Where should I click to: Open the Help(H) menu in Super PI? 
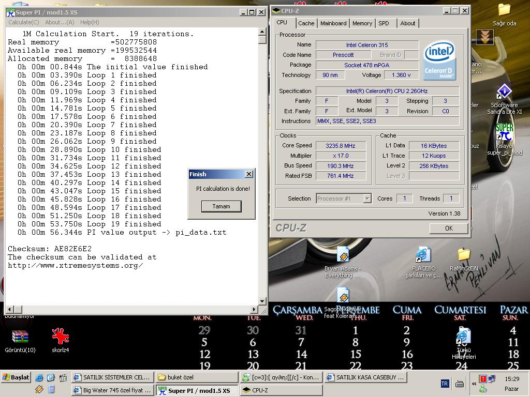[89, 22]
